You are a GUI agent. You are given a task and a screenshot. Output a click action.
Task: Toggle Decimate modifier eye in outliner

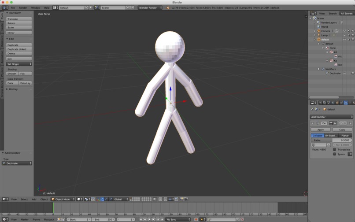pyautogui.click(x=344, y=73)
